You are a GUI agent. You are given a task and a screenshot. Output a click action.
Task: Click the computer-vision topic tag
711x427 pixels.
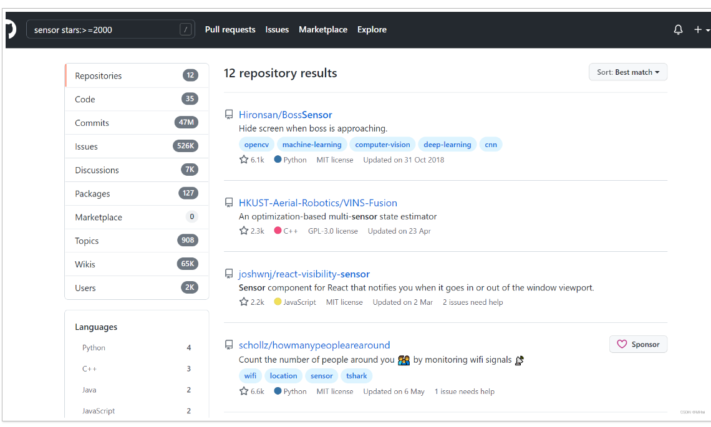pos(382,145)
